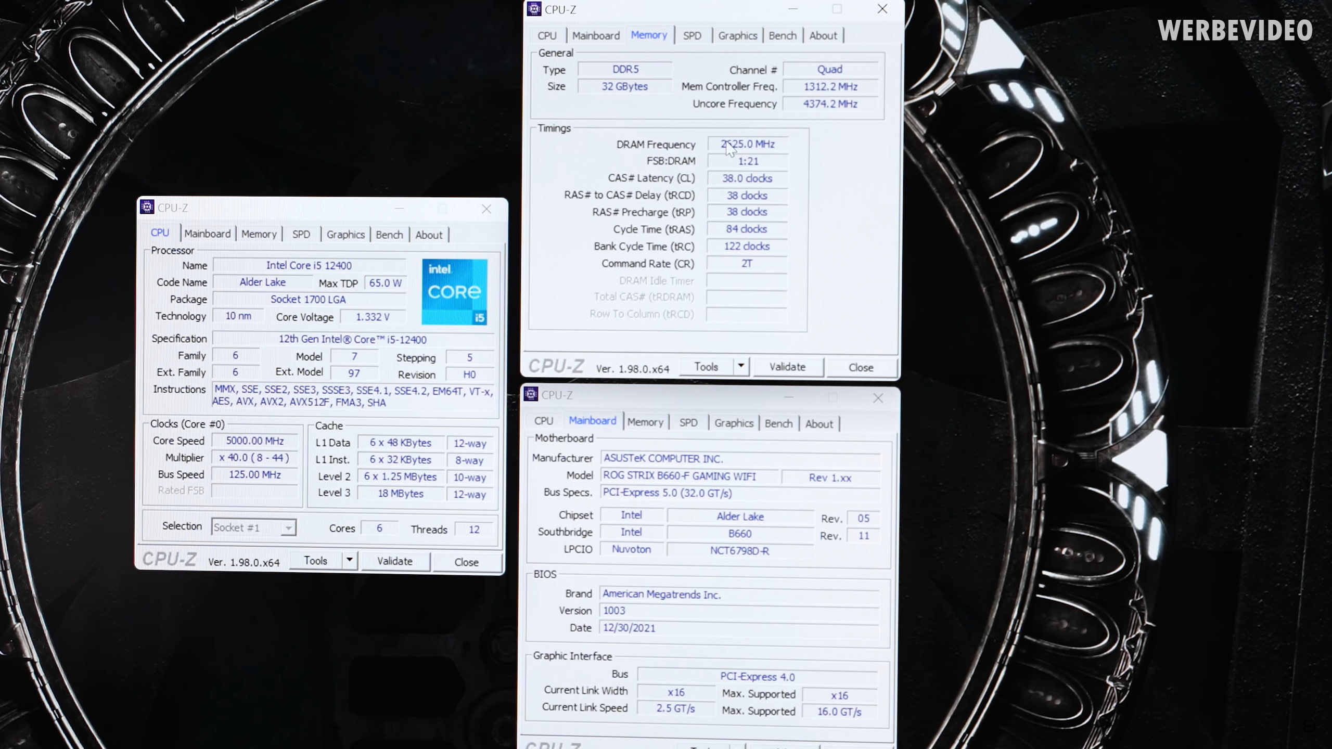Open SPD tab in the Mainboard window
Viewport: 1332px width, 749px height.
coord(688,422)
